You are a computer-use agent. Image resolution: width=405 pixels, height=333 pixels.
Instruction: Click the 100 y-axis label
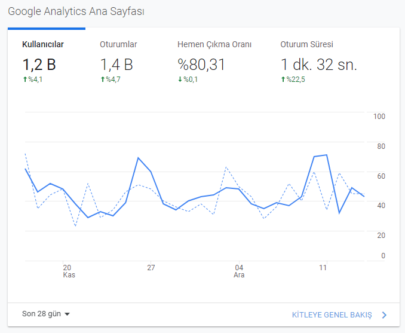(x=379, y=117)
